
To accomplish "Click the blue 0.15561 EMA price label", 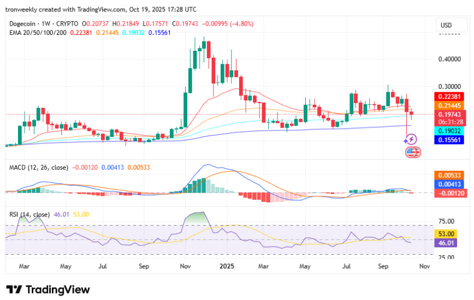I will pyautogui.click(x=449, y=140).
